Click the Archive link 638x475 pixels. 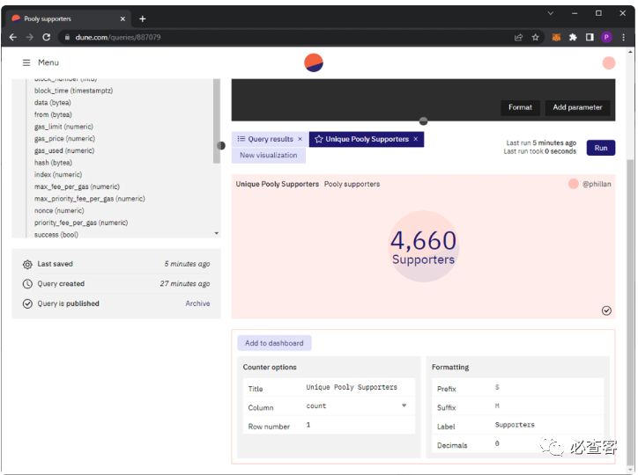(x=197, y=303)
